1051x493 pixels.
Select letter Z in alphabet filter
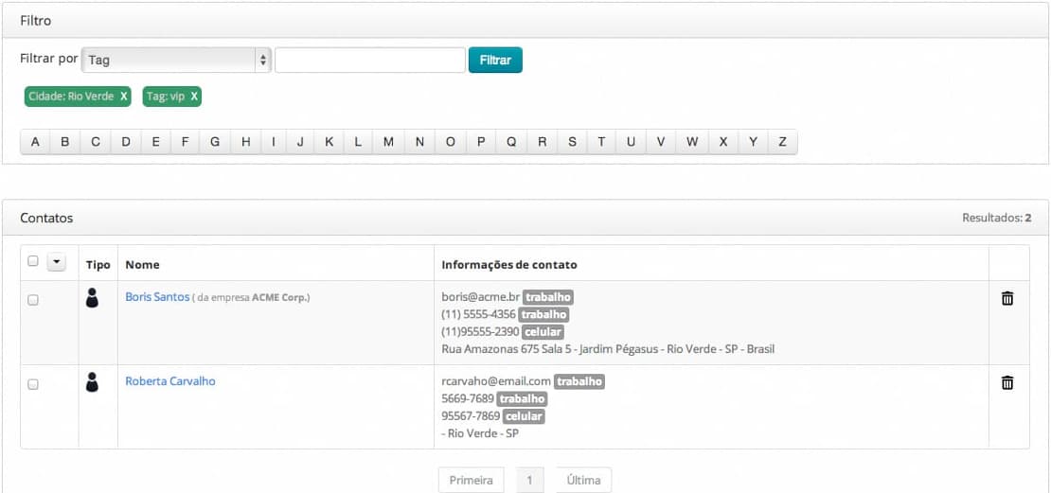(782, 142)
